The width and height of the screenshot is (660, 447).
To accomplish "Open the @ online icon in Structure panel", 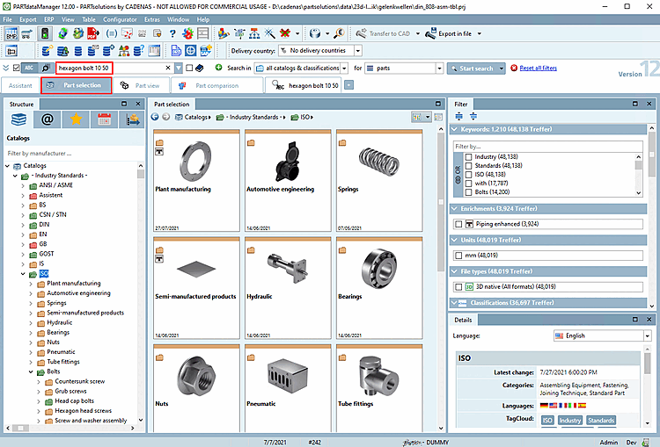I will pos(48,119).
